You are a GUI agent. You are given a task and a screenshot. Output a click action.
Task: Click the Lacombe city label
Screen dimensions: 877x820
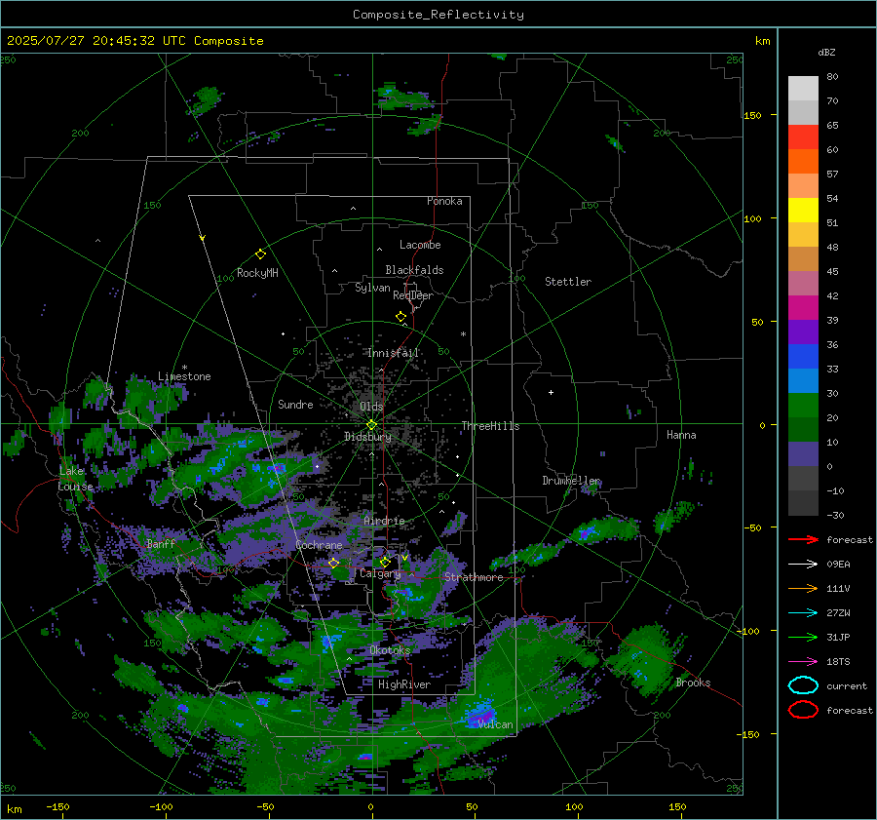click(x=420, y=245)
